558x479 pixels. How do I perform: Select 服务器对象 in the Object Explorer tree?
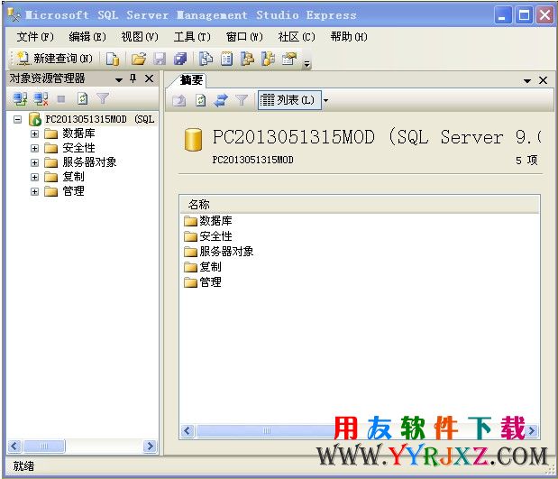tap(89, 162)
